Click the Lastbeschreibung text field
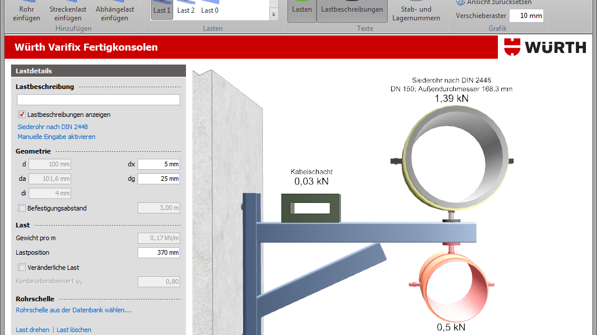597x335 pixels. (98, 100)
